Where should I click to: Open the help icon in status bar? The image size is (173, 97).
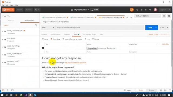(x=170, y=90)
